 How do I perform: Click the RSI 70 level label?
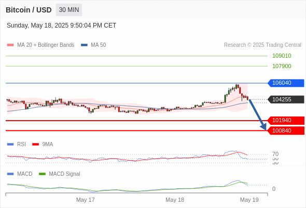pyautogui.click(x=275, y=154)
